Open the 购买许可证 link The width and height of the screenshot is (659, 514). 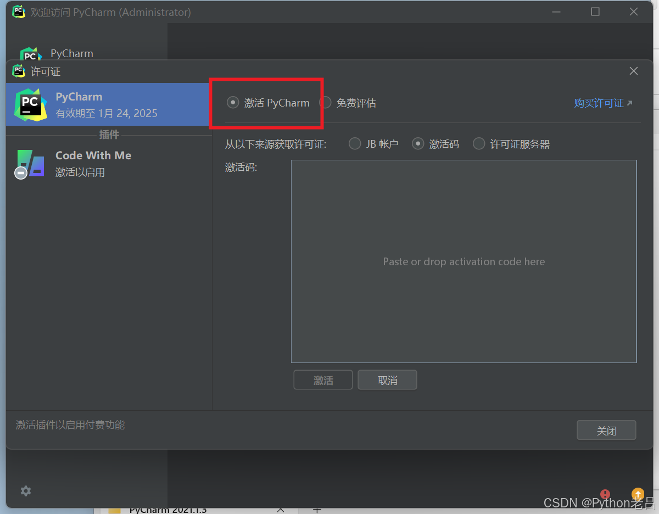coord(603,103)
